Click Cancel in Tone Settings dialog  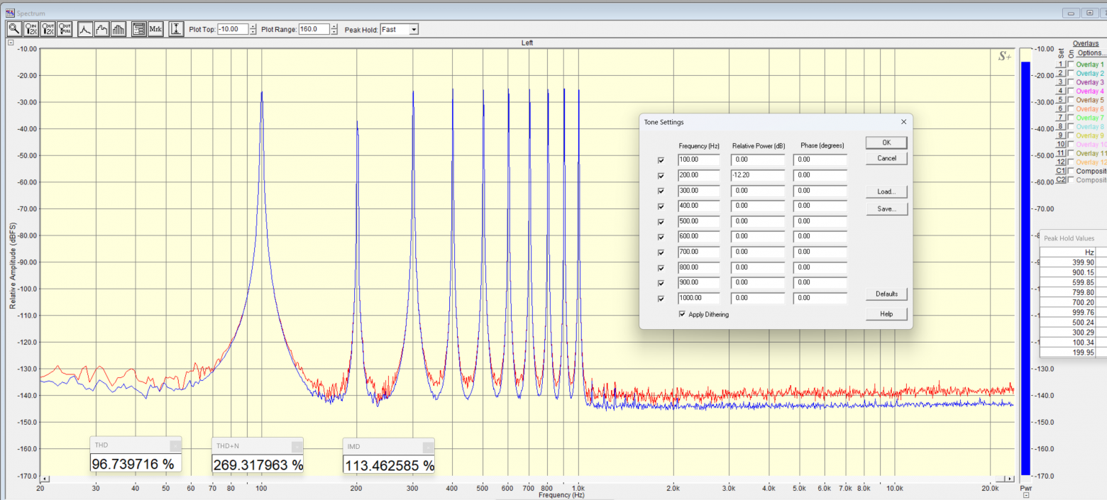886,158
